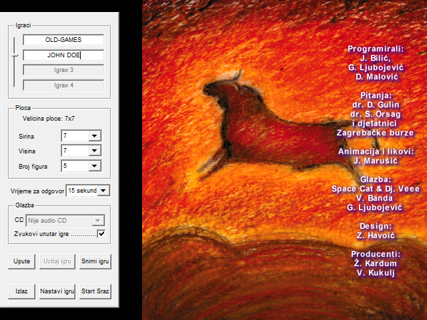The height and width of the screenshot is (320, 427).
Task: Open the Sirina dropdown arrow
Action: (x=95, y=136)
